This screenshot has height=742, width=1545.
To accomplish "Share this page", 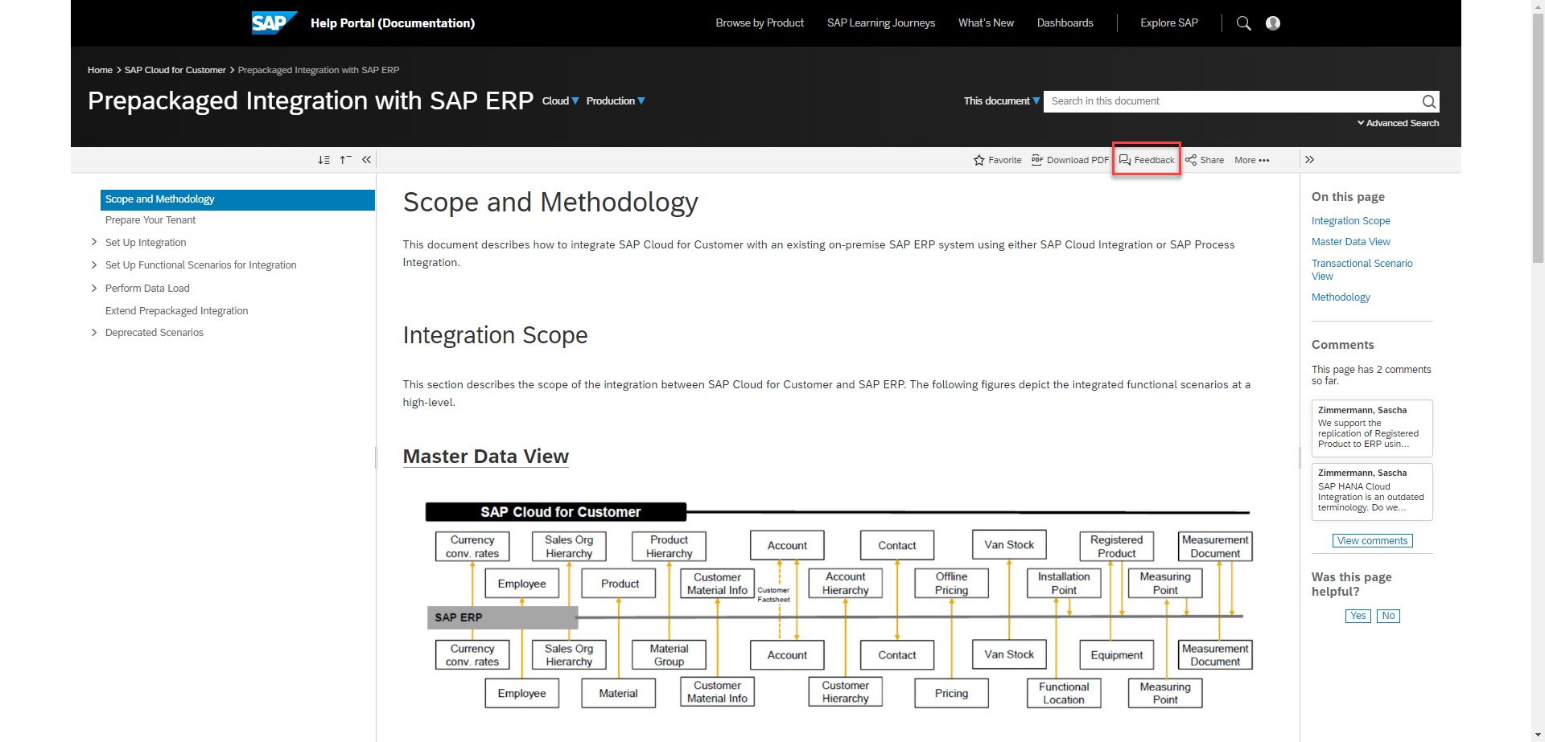I will point(1205,160).
